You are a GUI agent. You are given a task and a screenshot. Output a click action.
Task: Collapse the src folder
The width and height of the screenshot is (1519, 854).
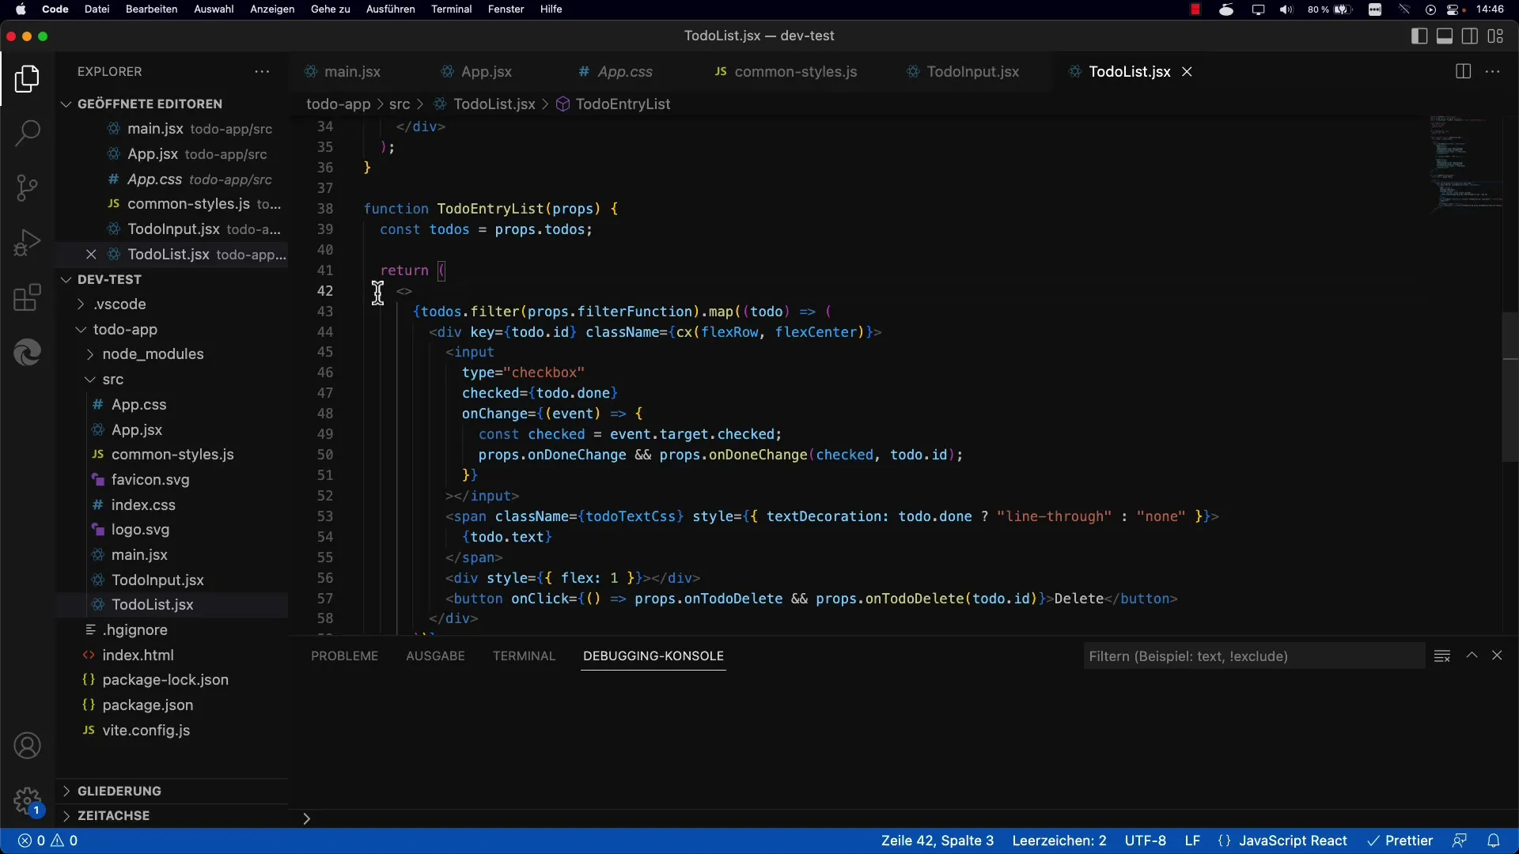click(112, 380)
